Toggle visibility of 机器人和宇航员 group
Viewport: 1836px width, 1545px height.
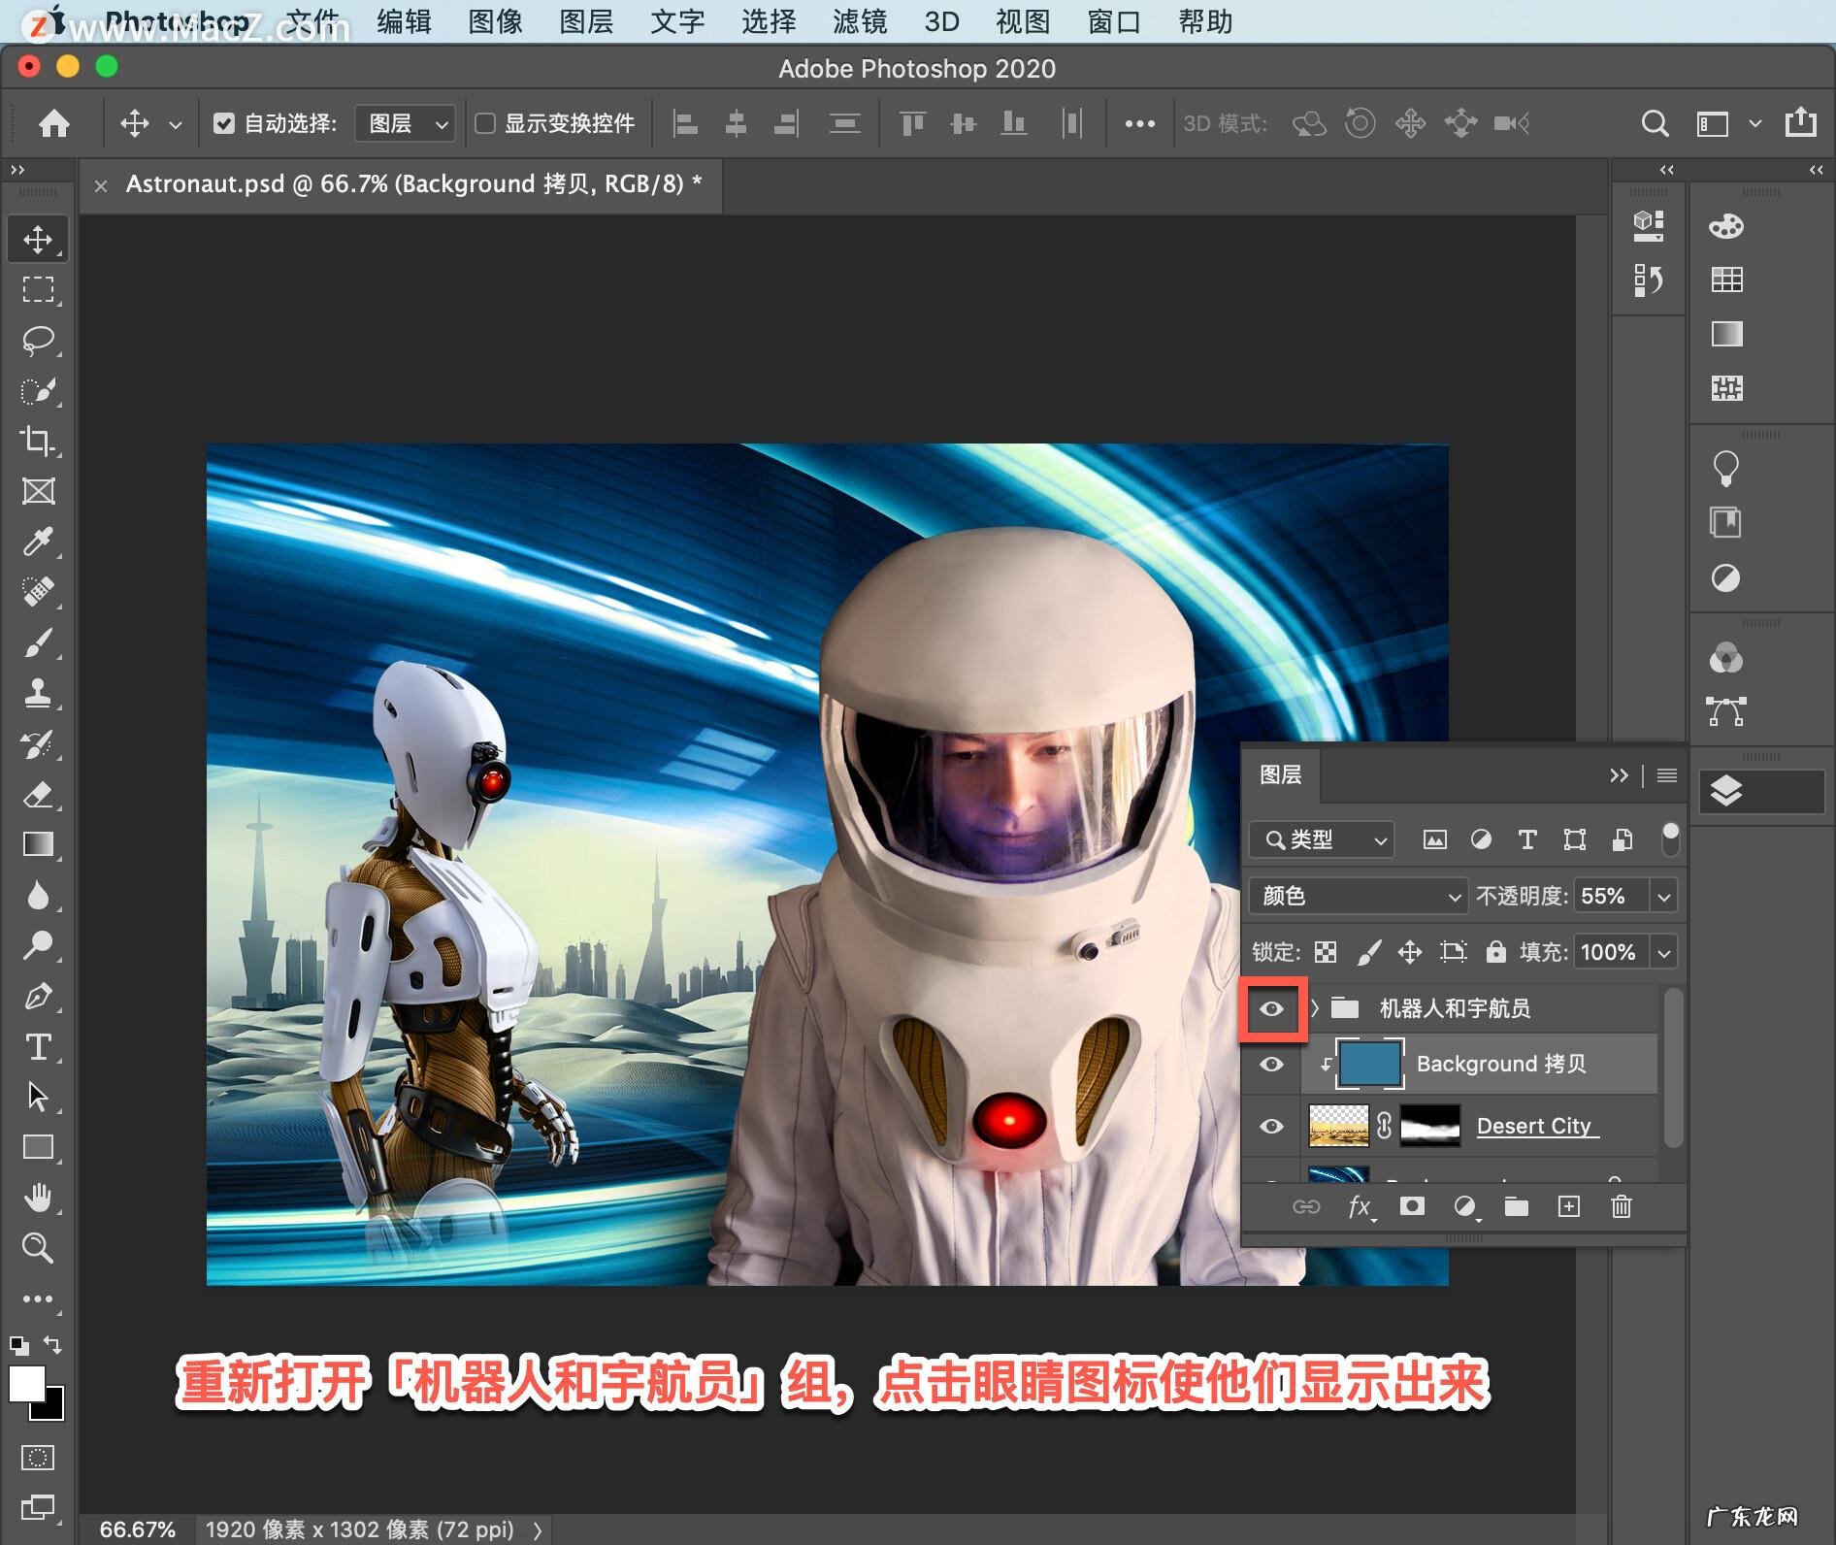[1272, 1008]
